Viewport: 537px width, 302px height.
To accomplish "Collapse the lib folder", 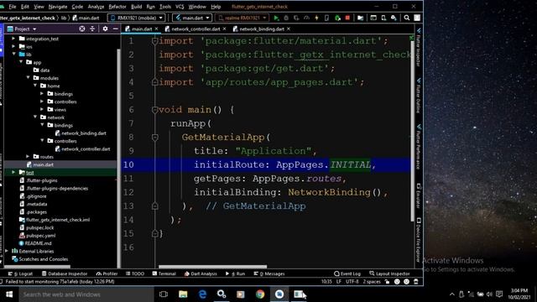I will pyautogui.click(x=13, y=54).
